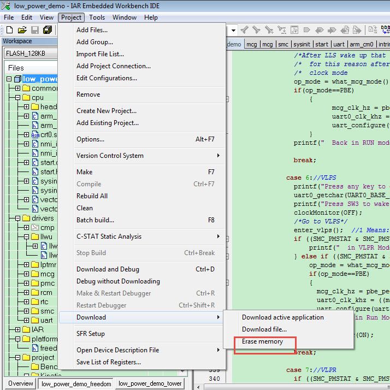Click the flashlight-with-plus Find icon
This screenshot has height=390, width=390.
click(269, 30)
